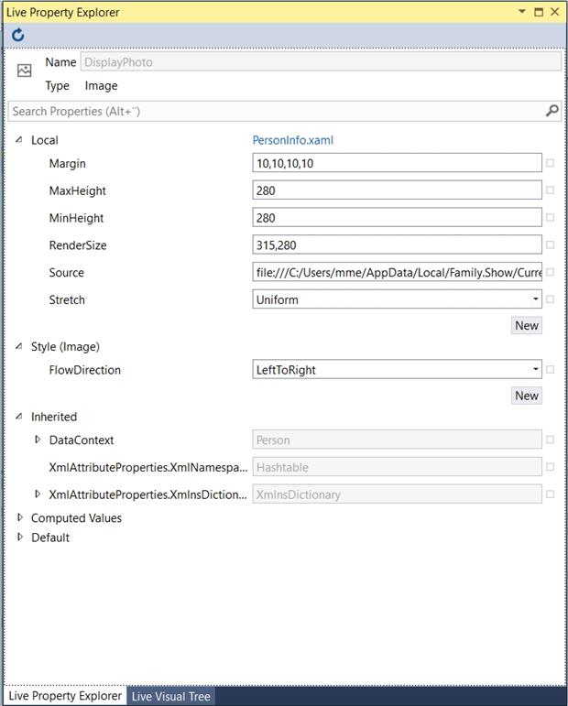
Task: Click the XmlAttributeProperties.XmlNamespa... label
Action: (x=148, y=467)
